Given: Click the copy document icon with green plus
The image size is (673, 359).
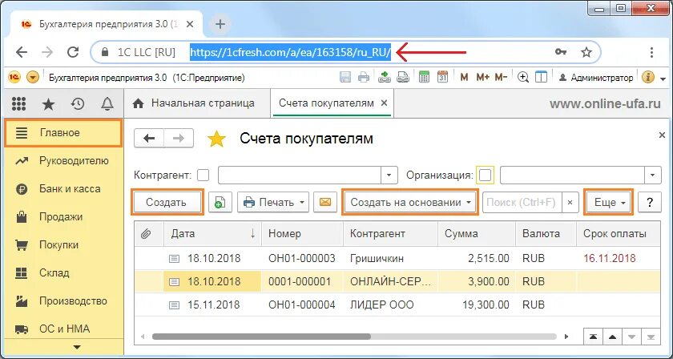Looking at the screenshot, I should click(x=220, y=202).
